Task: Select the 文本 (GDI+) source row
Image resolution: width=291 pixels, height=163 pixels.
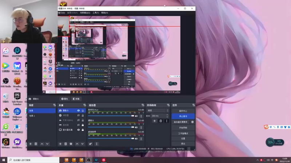Action: [x=71, y=120]
